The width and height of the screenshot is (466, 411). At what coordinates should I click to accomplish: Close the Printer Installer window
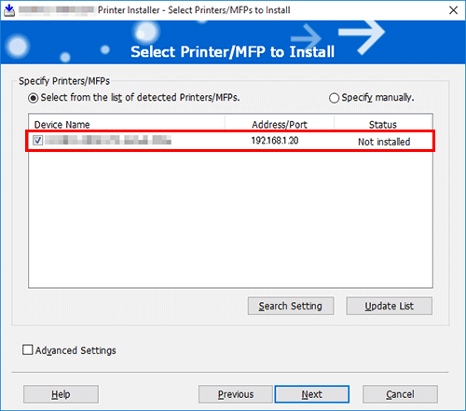pyautogui.click(x=453, y=10)
